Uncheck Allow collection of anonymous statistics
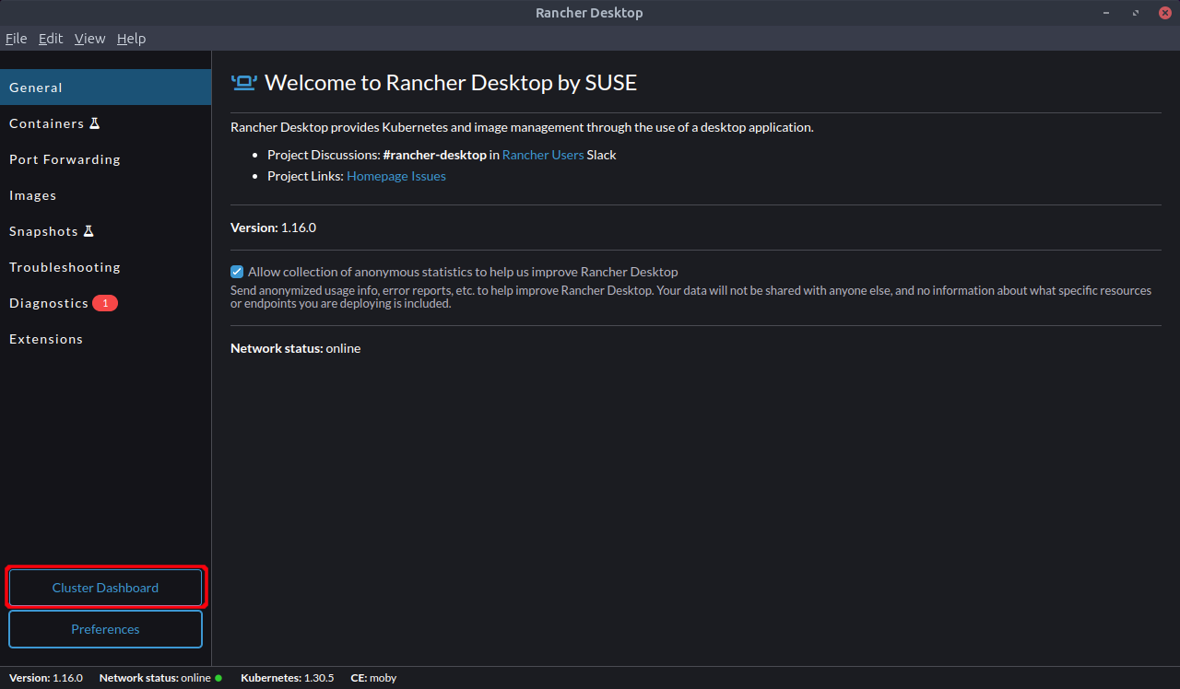Image resolution: width=1180 pixels, height=689 pixels. pos(237,272)
